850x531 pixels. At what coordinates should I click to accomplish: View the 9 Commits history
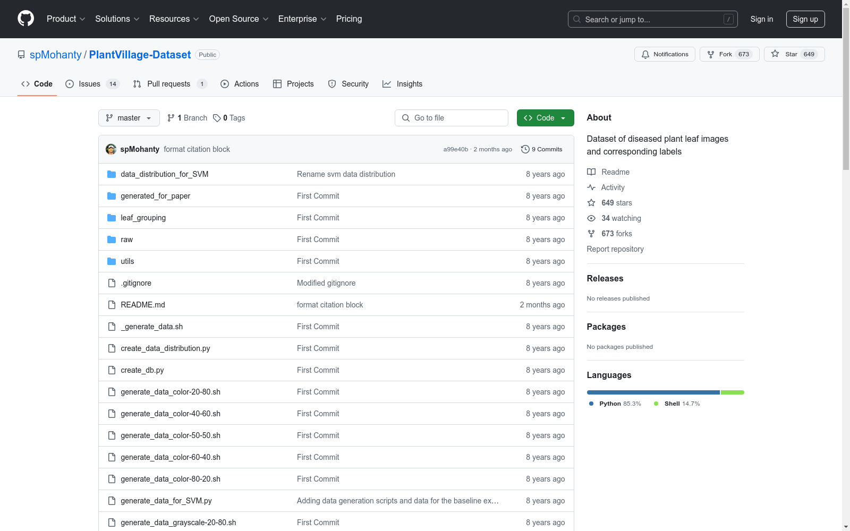click(541, 149)
